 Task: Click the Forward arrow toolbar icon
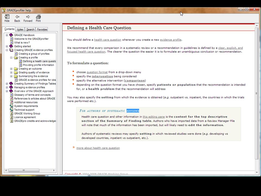click(x=28, y=17)
